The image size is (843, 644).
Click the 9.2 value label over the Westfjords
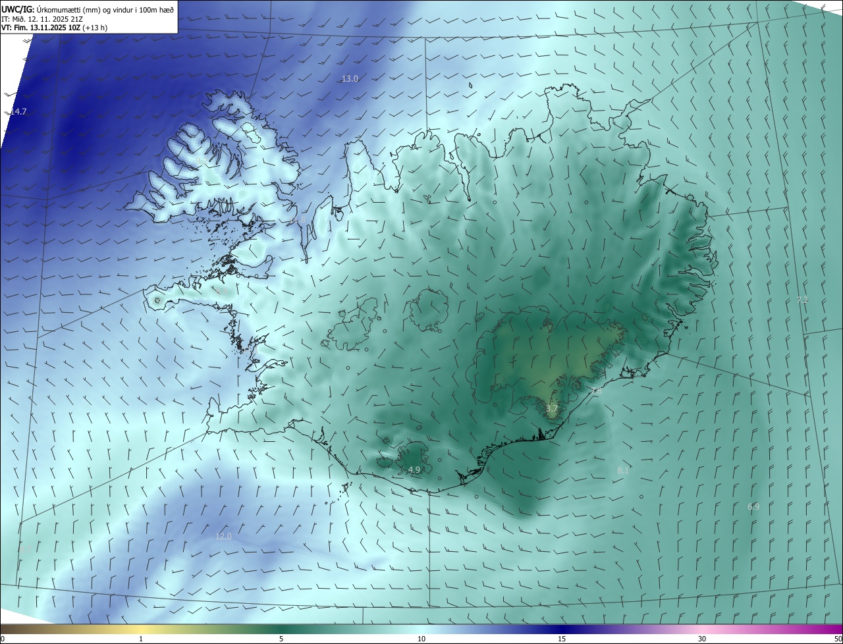tap(201, 161)
